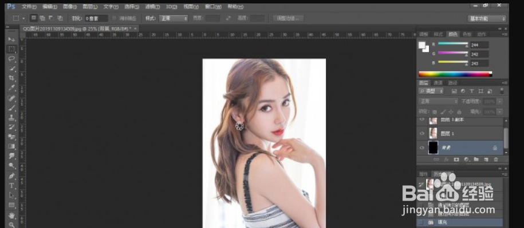524x228 pixels.
Task: Select the Zoom tool
Action: click(11, 225)
